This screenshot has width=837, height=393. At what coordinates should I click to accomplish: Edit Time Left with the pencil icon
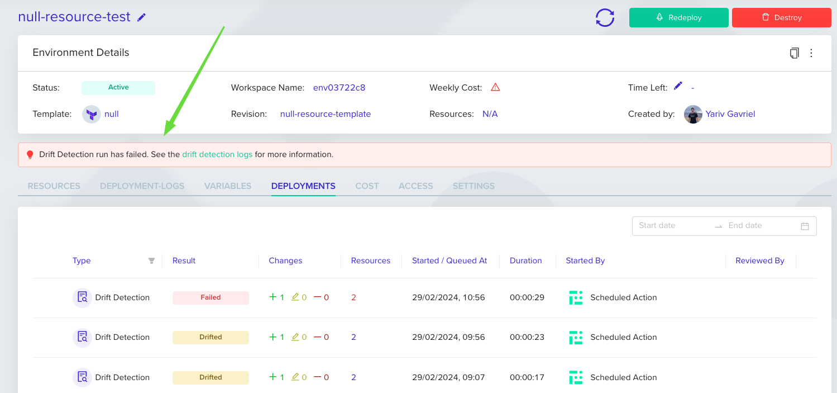pos(678,86)
